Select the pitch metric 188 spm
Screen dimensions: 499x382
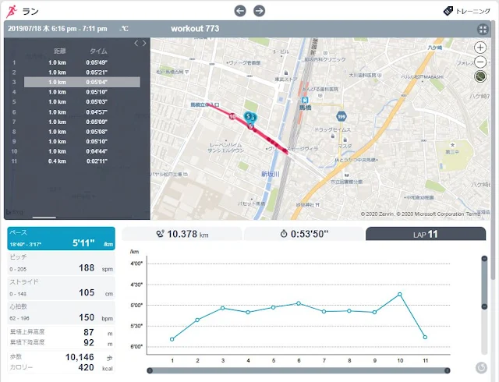click(61, 264)
